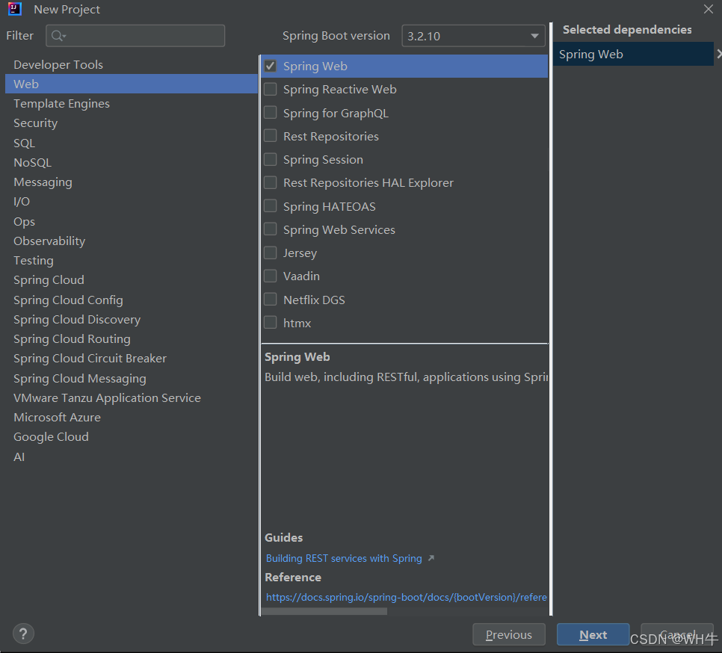Choose the Spring Cloud Config category
This screenshot has height=653, width=722.
132,300
